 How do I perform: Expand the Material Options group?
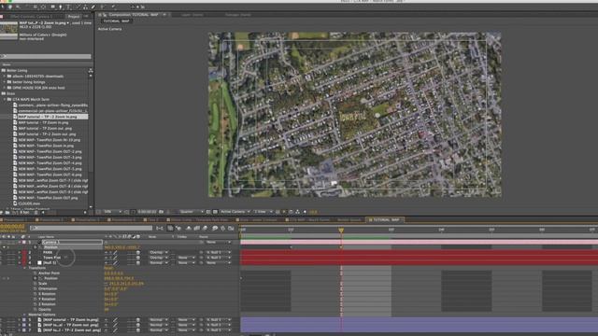[x=25, y=315]
